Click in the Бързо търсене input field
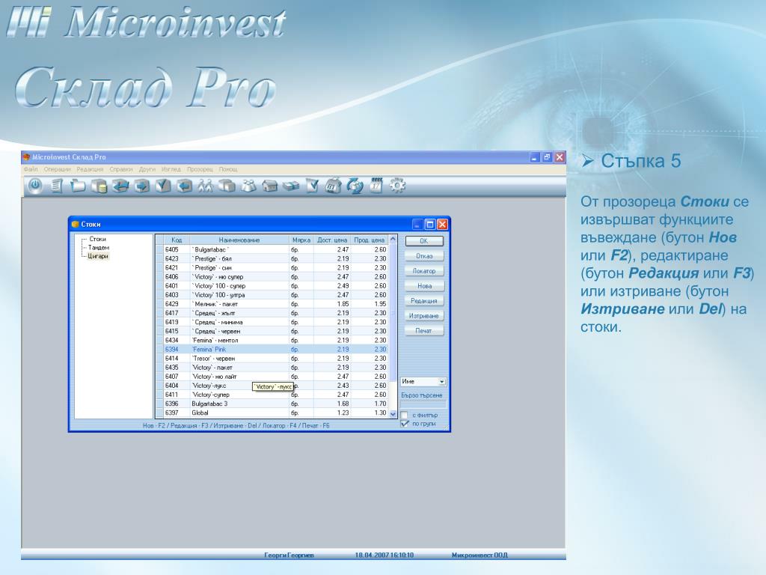This screenshot has width=766, height=575. click(x=423, y=404)
